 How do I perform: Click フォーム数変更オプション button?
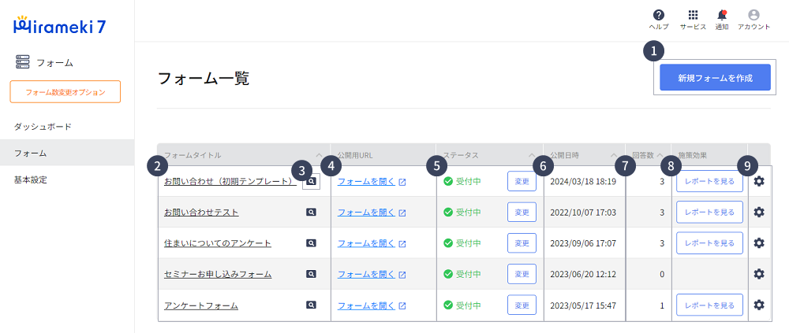65,92
